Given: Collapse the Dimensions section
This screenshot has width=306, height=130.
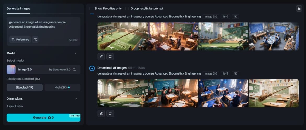Looking at the screenshot, I should pos(76,99).
